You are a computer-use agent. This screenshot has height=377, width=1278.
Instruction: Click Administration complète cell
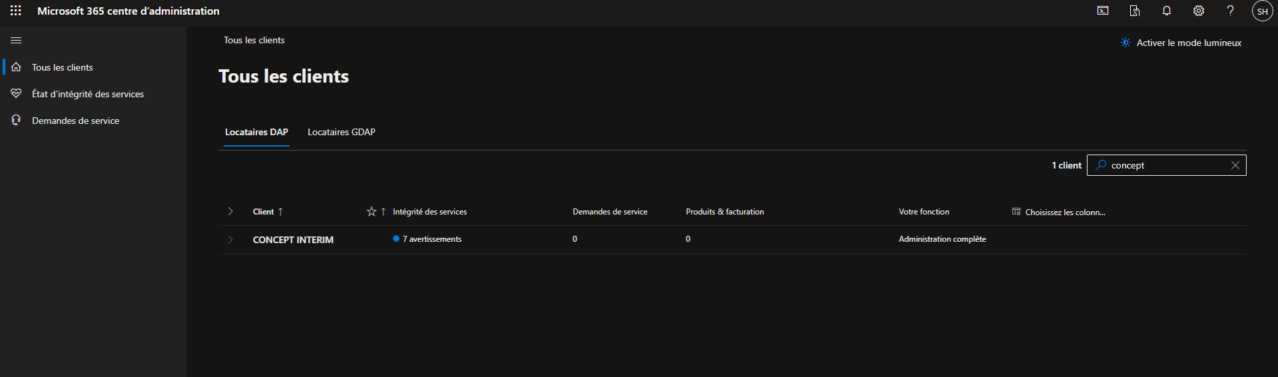pyautogui.click(x=942, y=239)
